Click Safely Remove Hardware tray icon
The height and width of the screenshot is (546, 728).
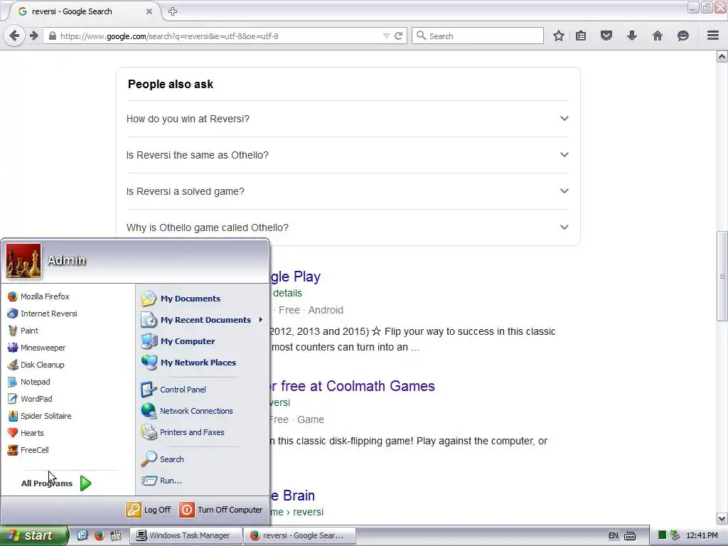point(675,535)
